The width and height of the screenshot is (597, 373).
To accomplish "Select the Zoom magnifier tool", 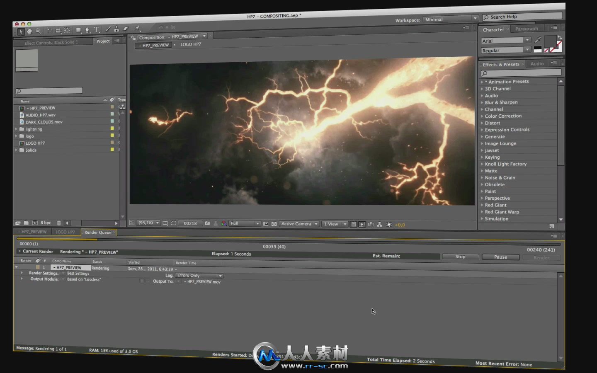I will (x=38, y=31).
